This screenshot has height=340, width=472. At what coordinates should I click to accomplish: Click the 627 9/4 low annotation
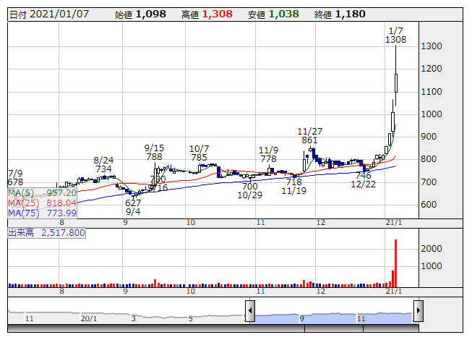click(x=132, y=208)
